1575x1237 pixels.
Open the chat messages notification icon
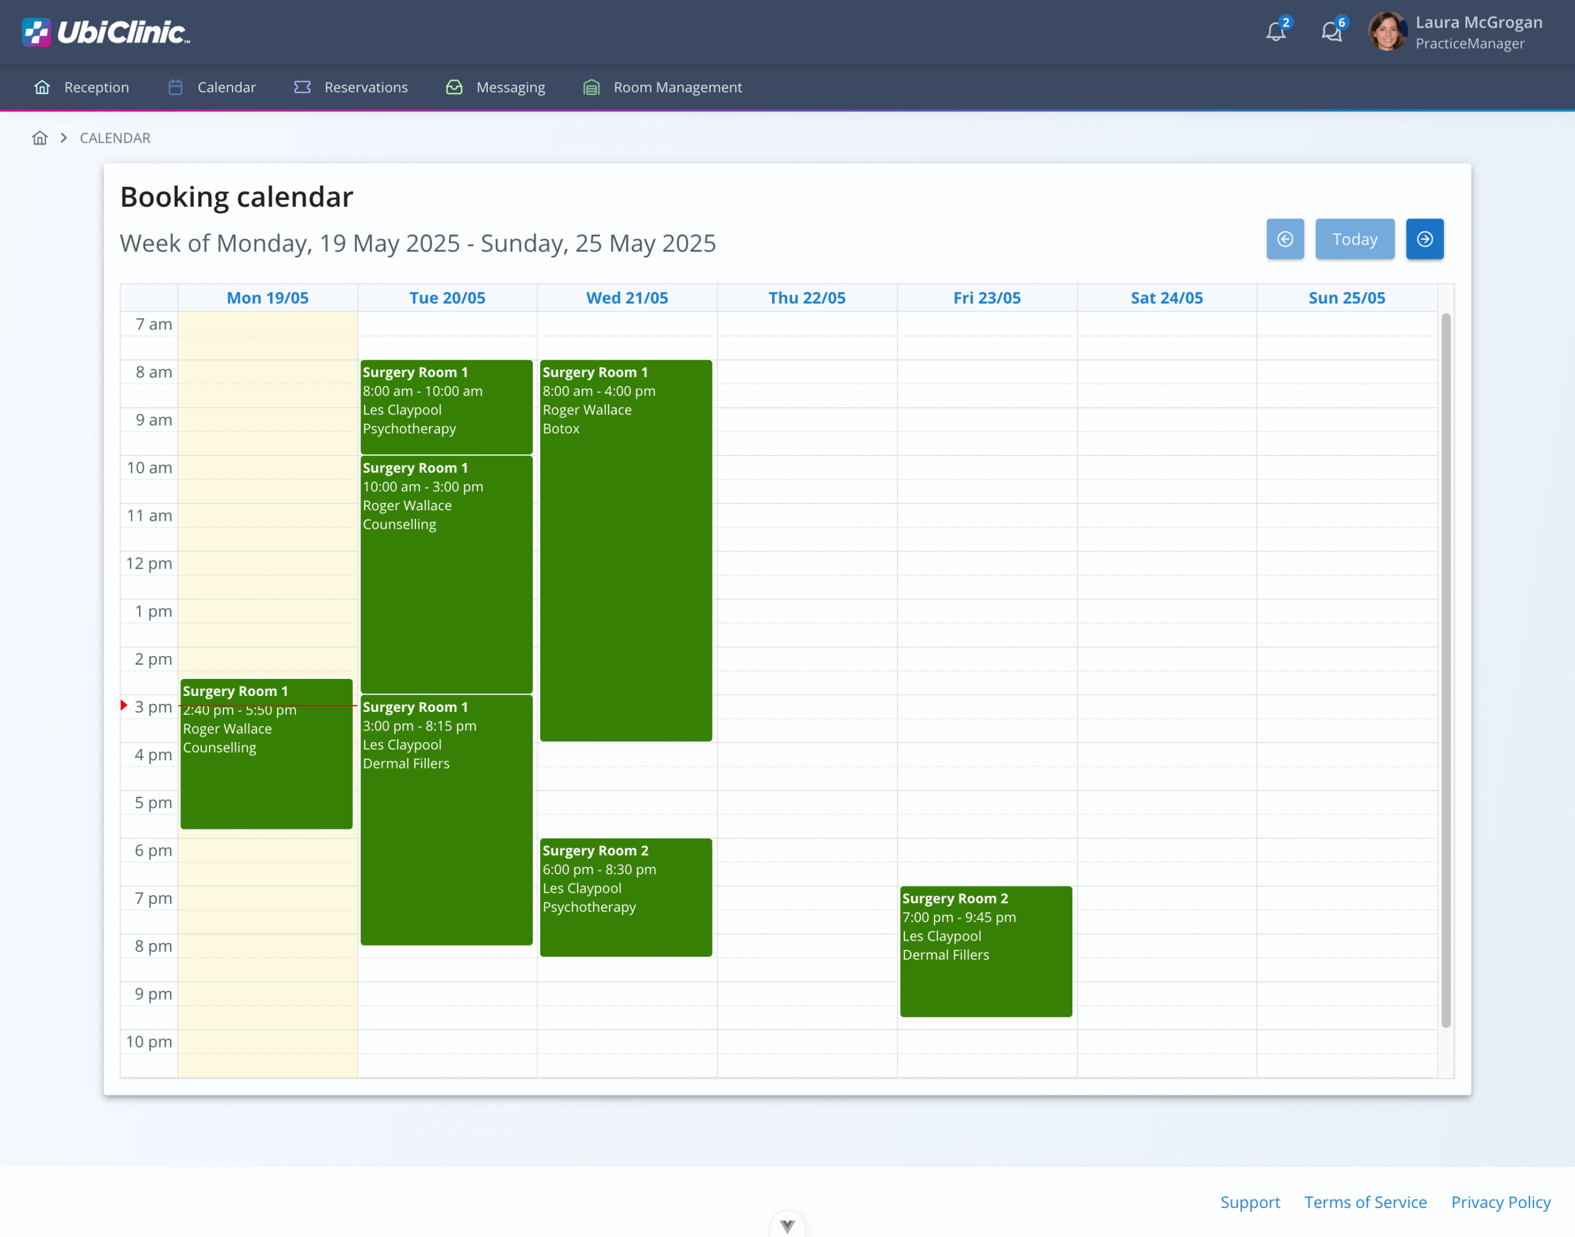(1331, 32)
